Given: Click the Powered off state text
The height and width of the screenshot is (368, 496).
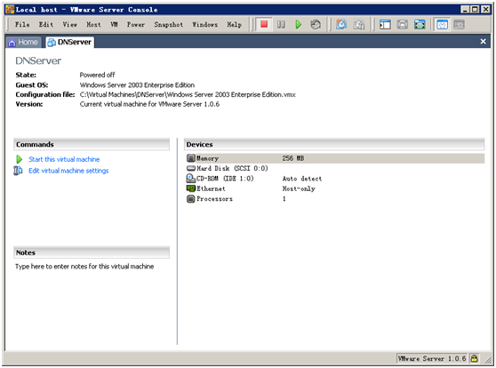Looking at the screenshot, I should pos(97,75).
